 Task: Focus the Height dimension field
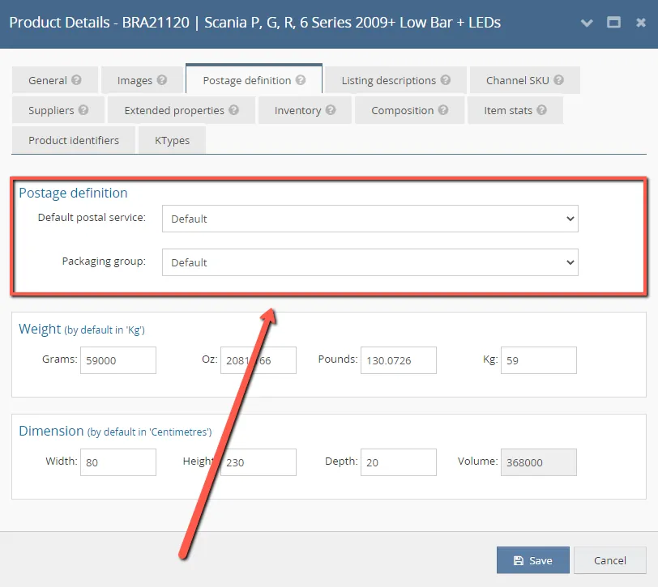[258, 462]
